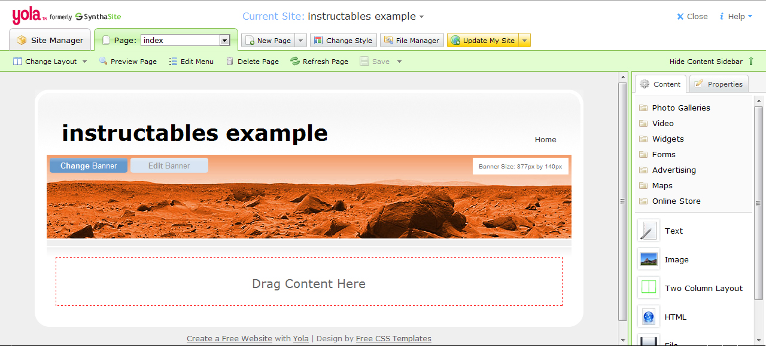Click the Two Column Layout icon

tap(648, 287)
